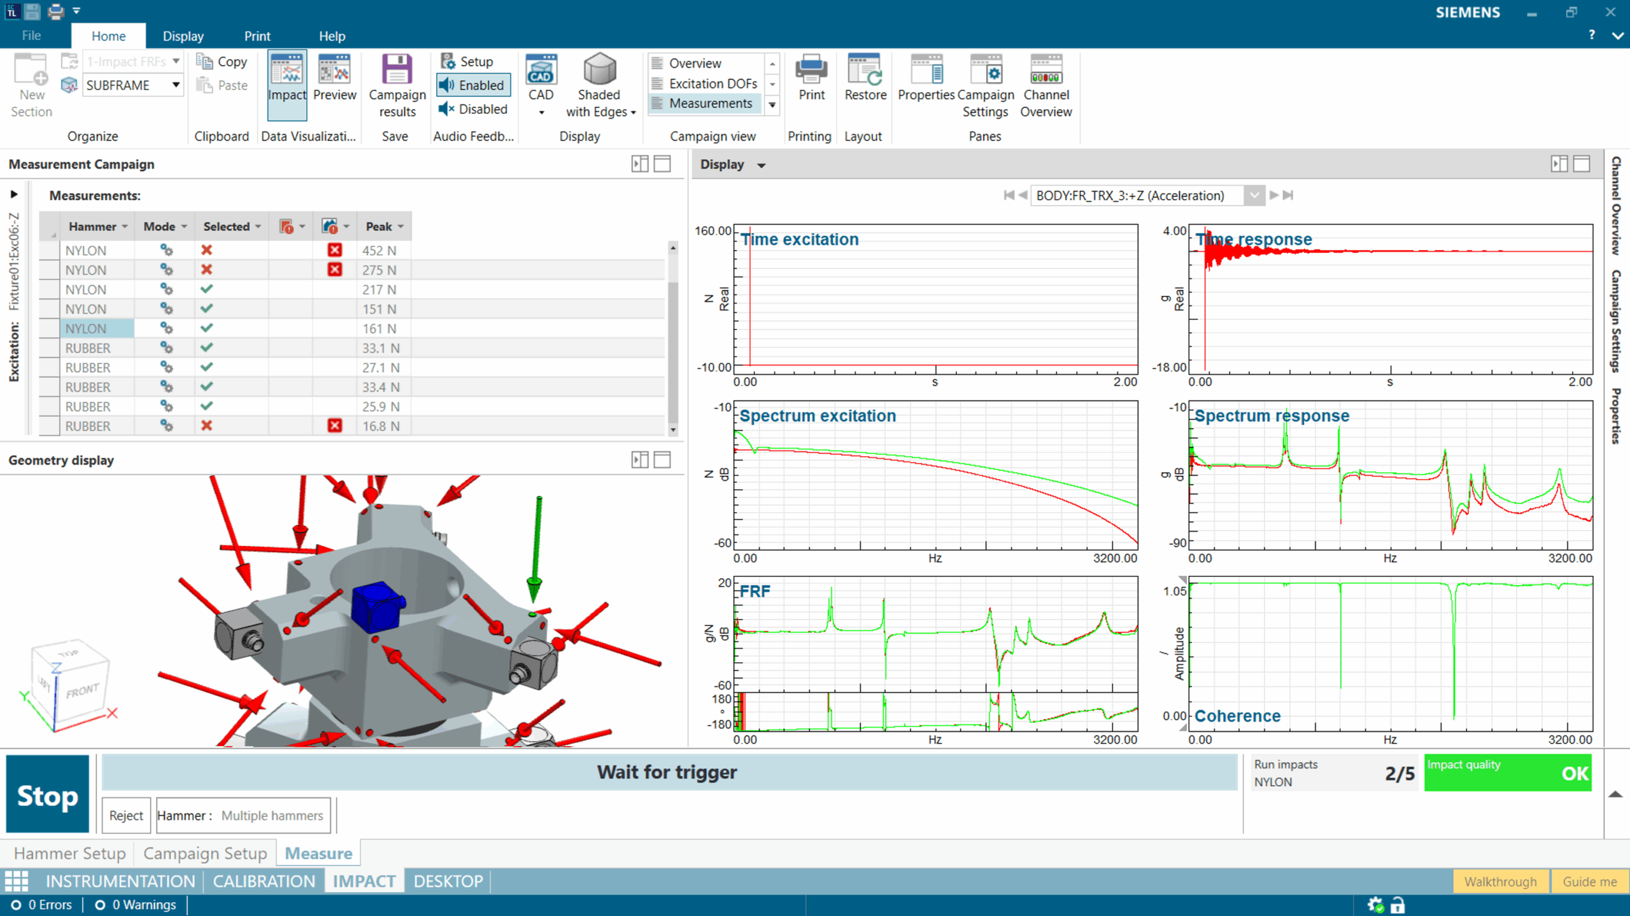Viewport: 1630px width, 916px height.
Task: Switch to the Display ribbon tab
Action: 183,36
